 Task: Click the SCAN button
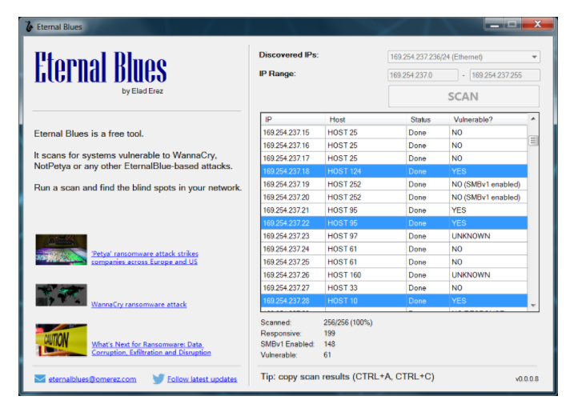point(464,96)
